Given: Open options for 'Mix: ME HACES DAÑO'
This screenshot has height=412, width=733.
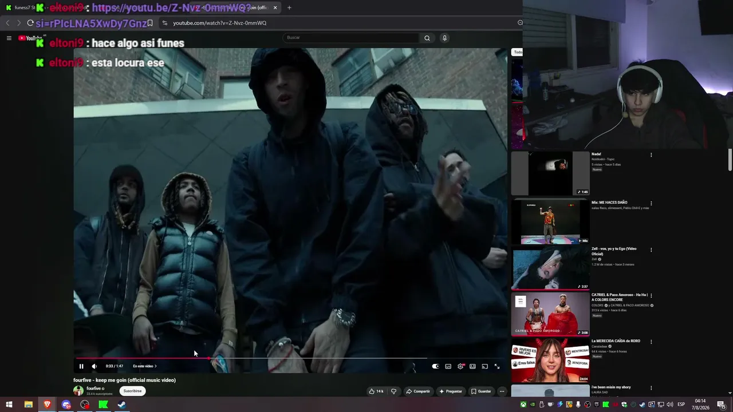Looking at the screenshot, I should click(x=651, y=203).
